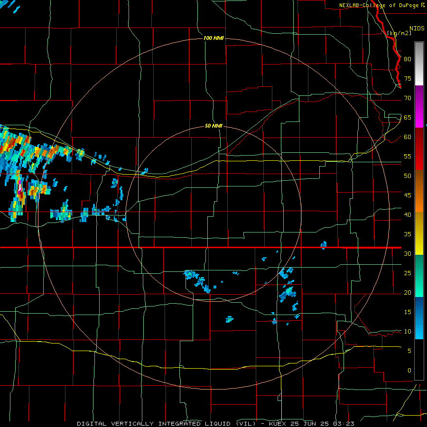The height and width of the screenshot is (427, 427).
Task: Click "DIGITAL VERTICALLY INTEGRATED LIQUID (VIL)" in the caption
Action: coord(166,424)
